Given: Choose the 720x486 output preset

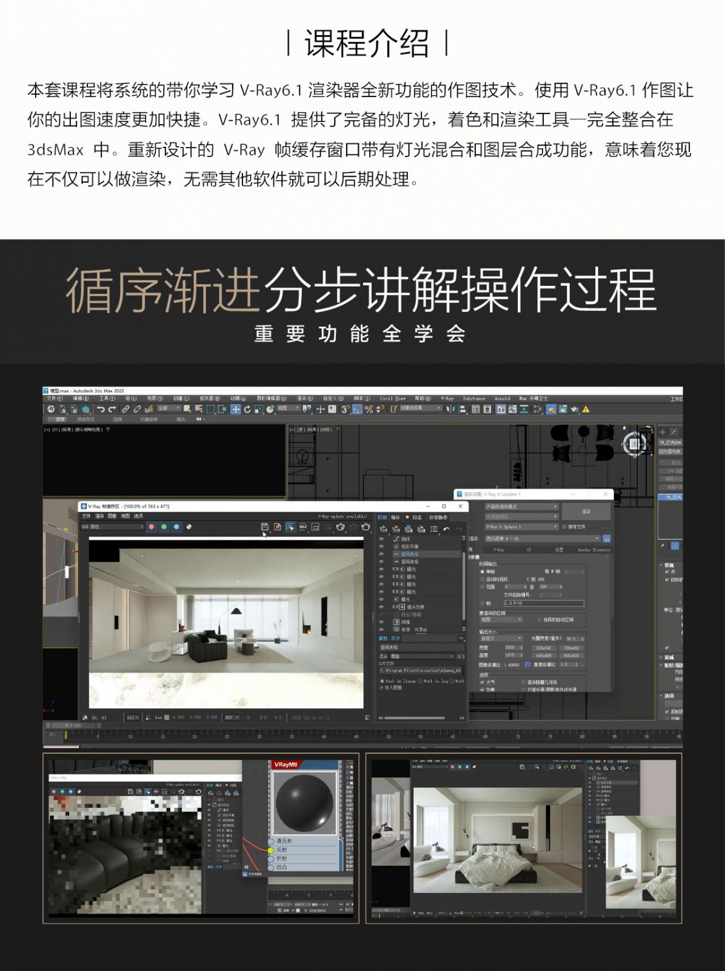Looking at the screenshot, I should tap(571, 648).
